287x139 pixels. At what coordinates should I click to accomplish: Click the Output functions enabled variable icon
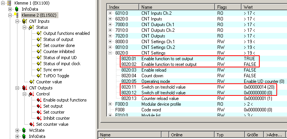(39, 33)
